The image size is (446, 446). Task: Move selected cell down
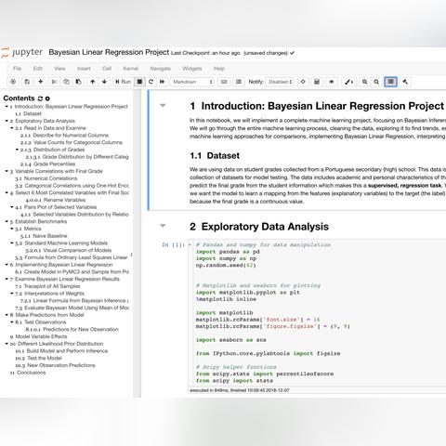pos(104,82)
